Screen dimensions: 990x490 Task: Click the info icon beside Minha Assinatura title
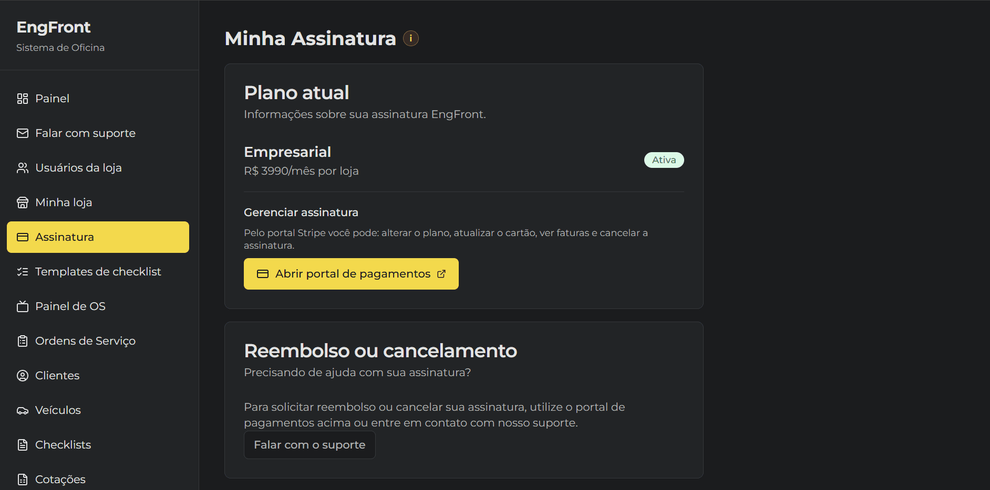[x=410, y=38]
